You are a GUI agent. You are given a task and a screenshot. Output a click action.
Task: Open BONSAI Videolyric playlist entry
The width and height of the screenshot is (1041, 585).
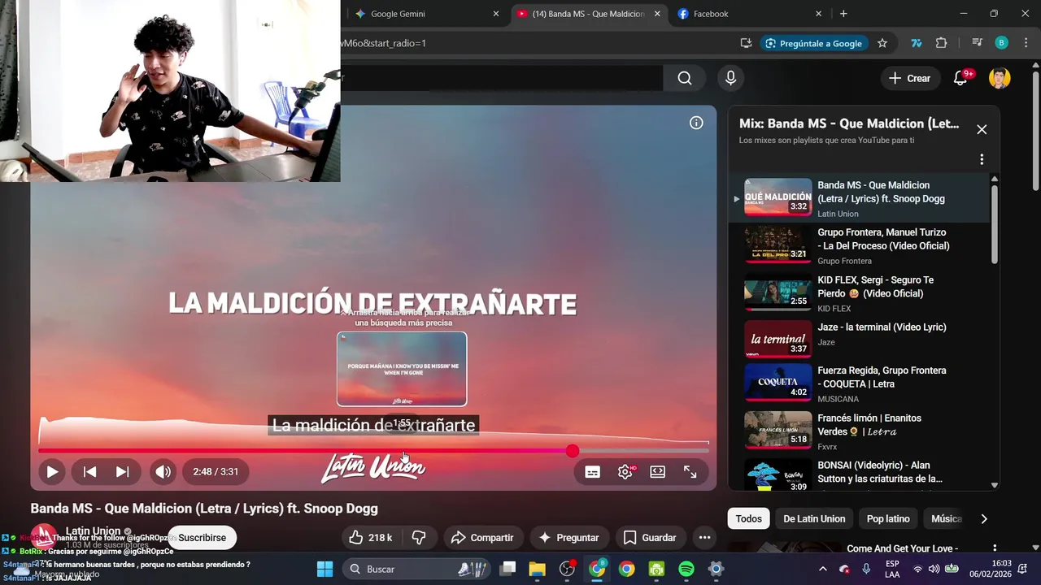pos(859,474)
